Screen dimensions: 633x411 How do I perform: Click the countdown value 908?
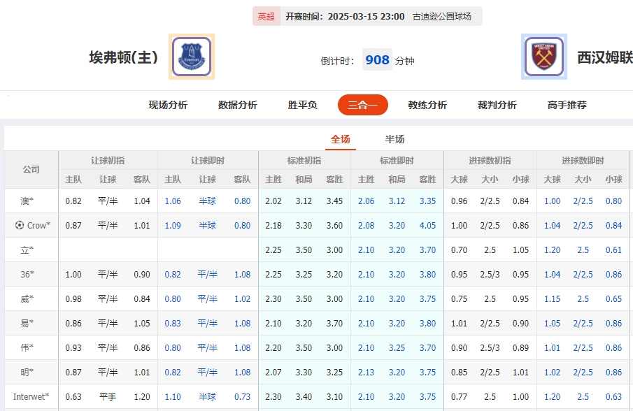point(377,60)
